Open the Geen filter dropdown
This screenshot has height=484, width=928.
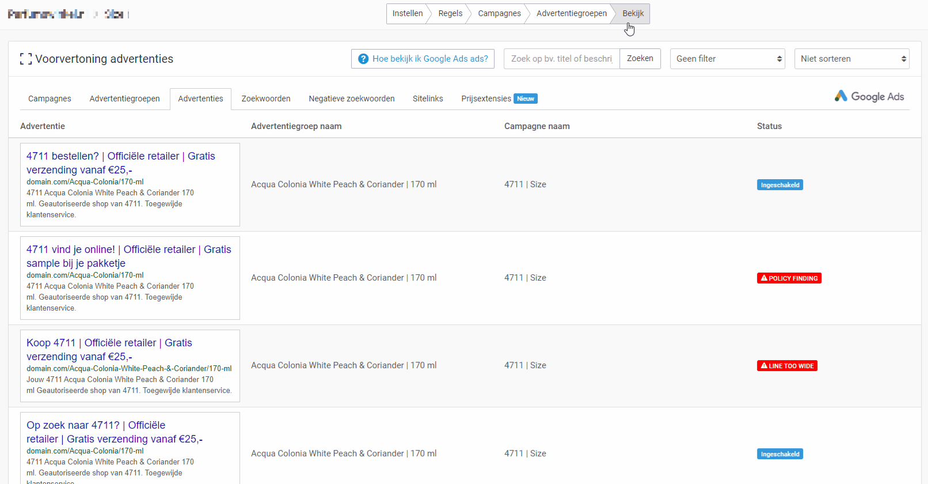point(728,59)
